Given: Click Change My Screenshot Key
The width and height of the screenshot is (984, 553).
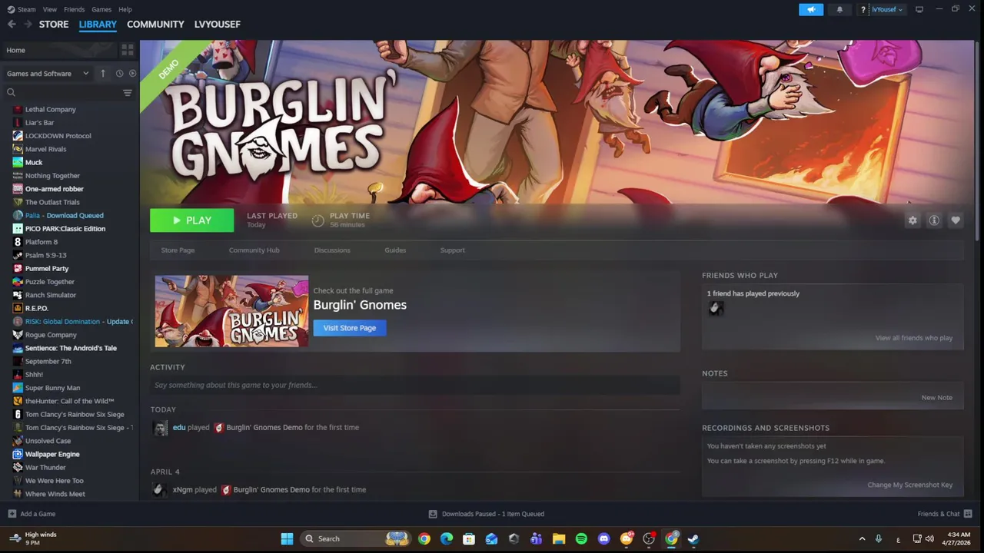Looking at the screenshot, I should 909,485.
